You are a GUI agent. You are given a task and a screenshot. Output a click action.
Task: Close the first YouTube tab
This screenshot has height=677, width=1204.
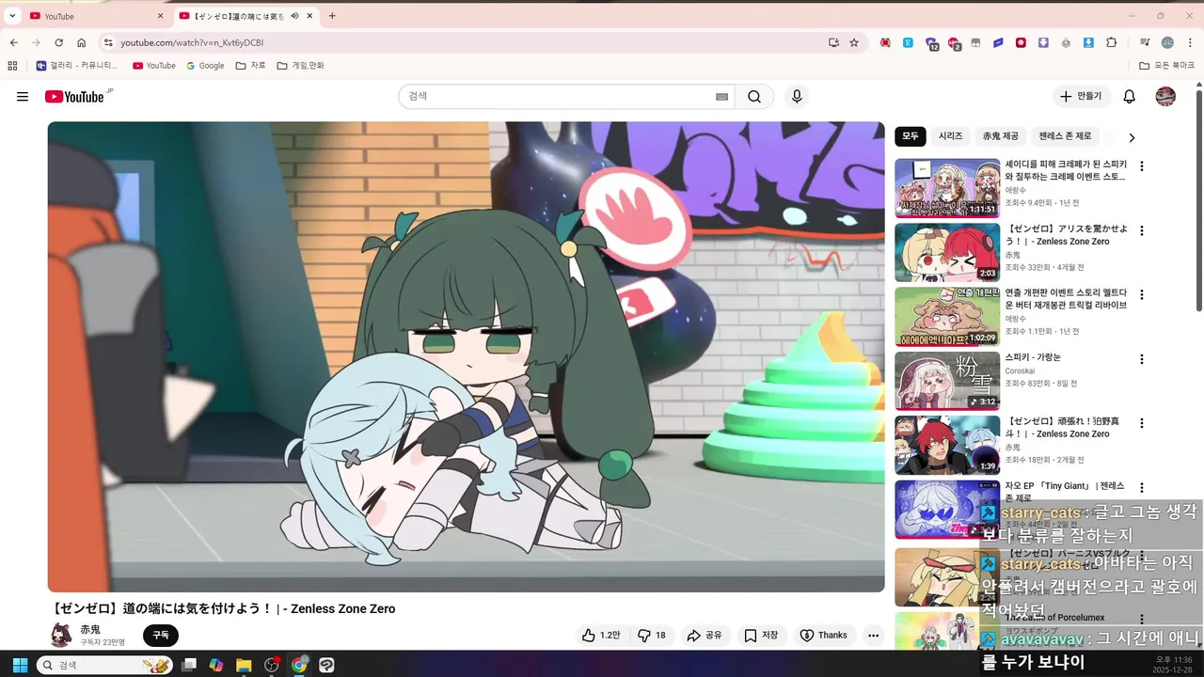coord(160,16)
